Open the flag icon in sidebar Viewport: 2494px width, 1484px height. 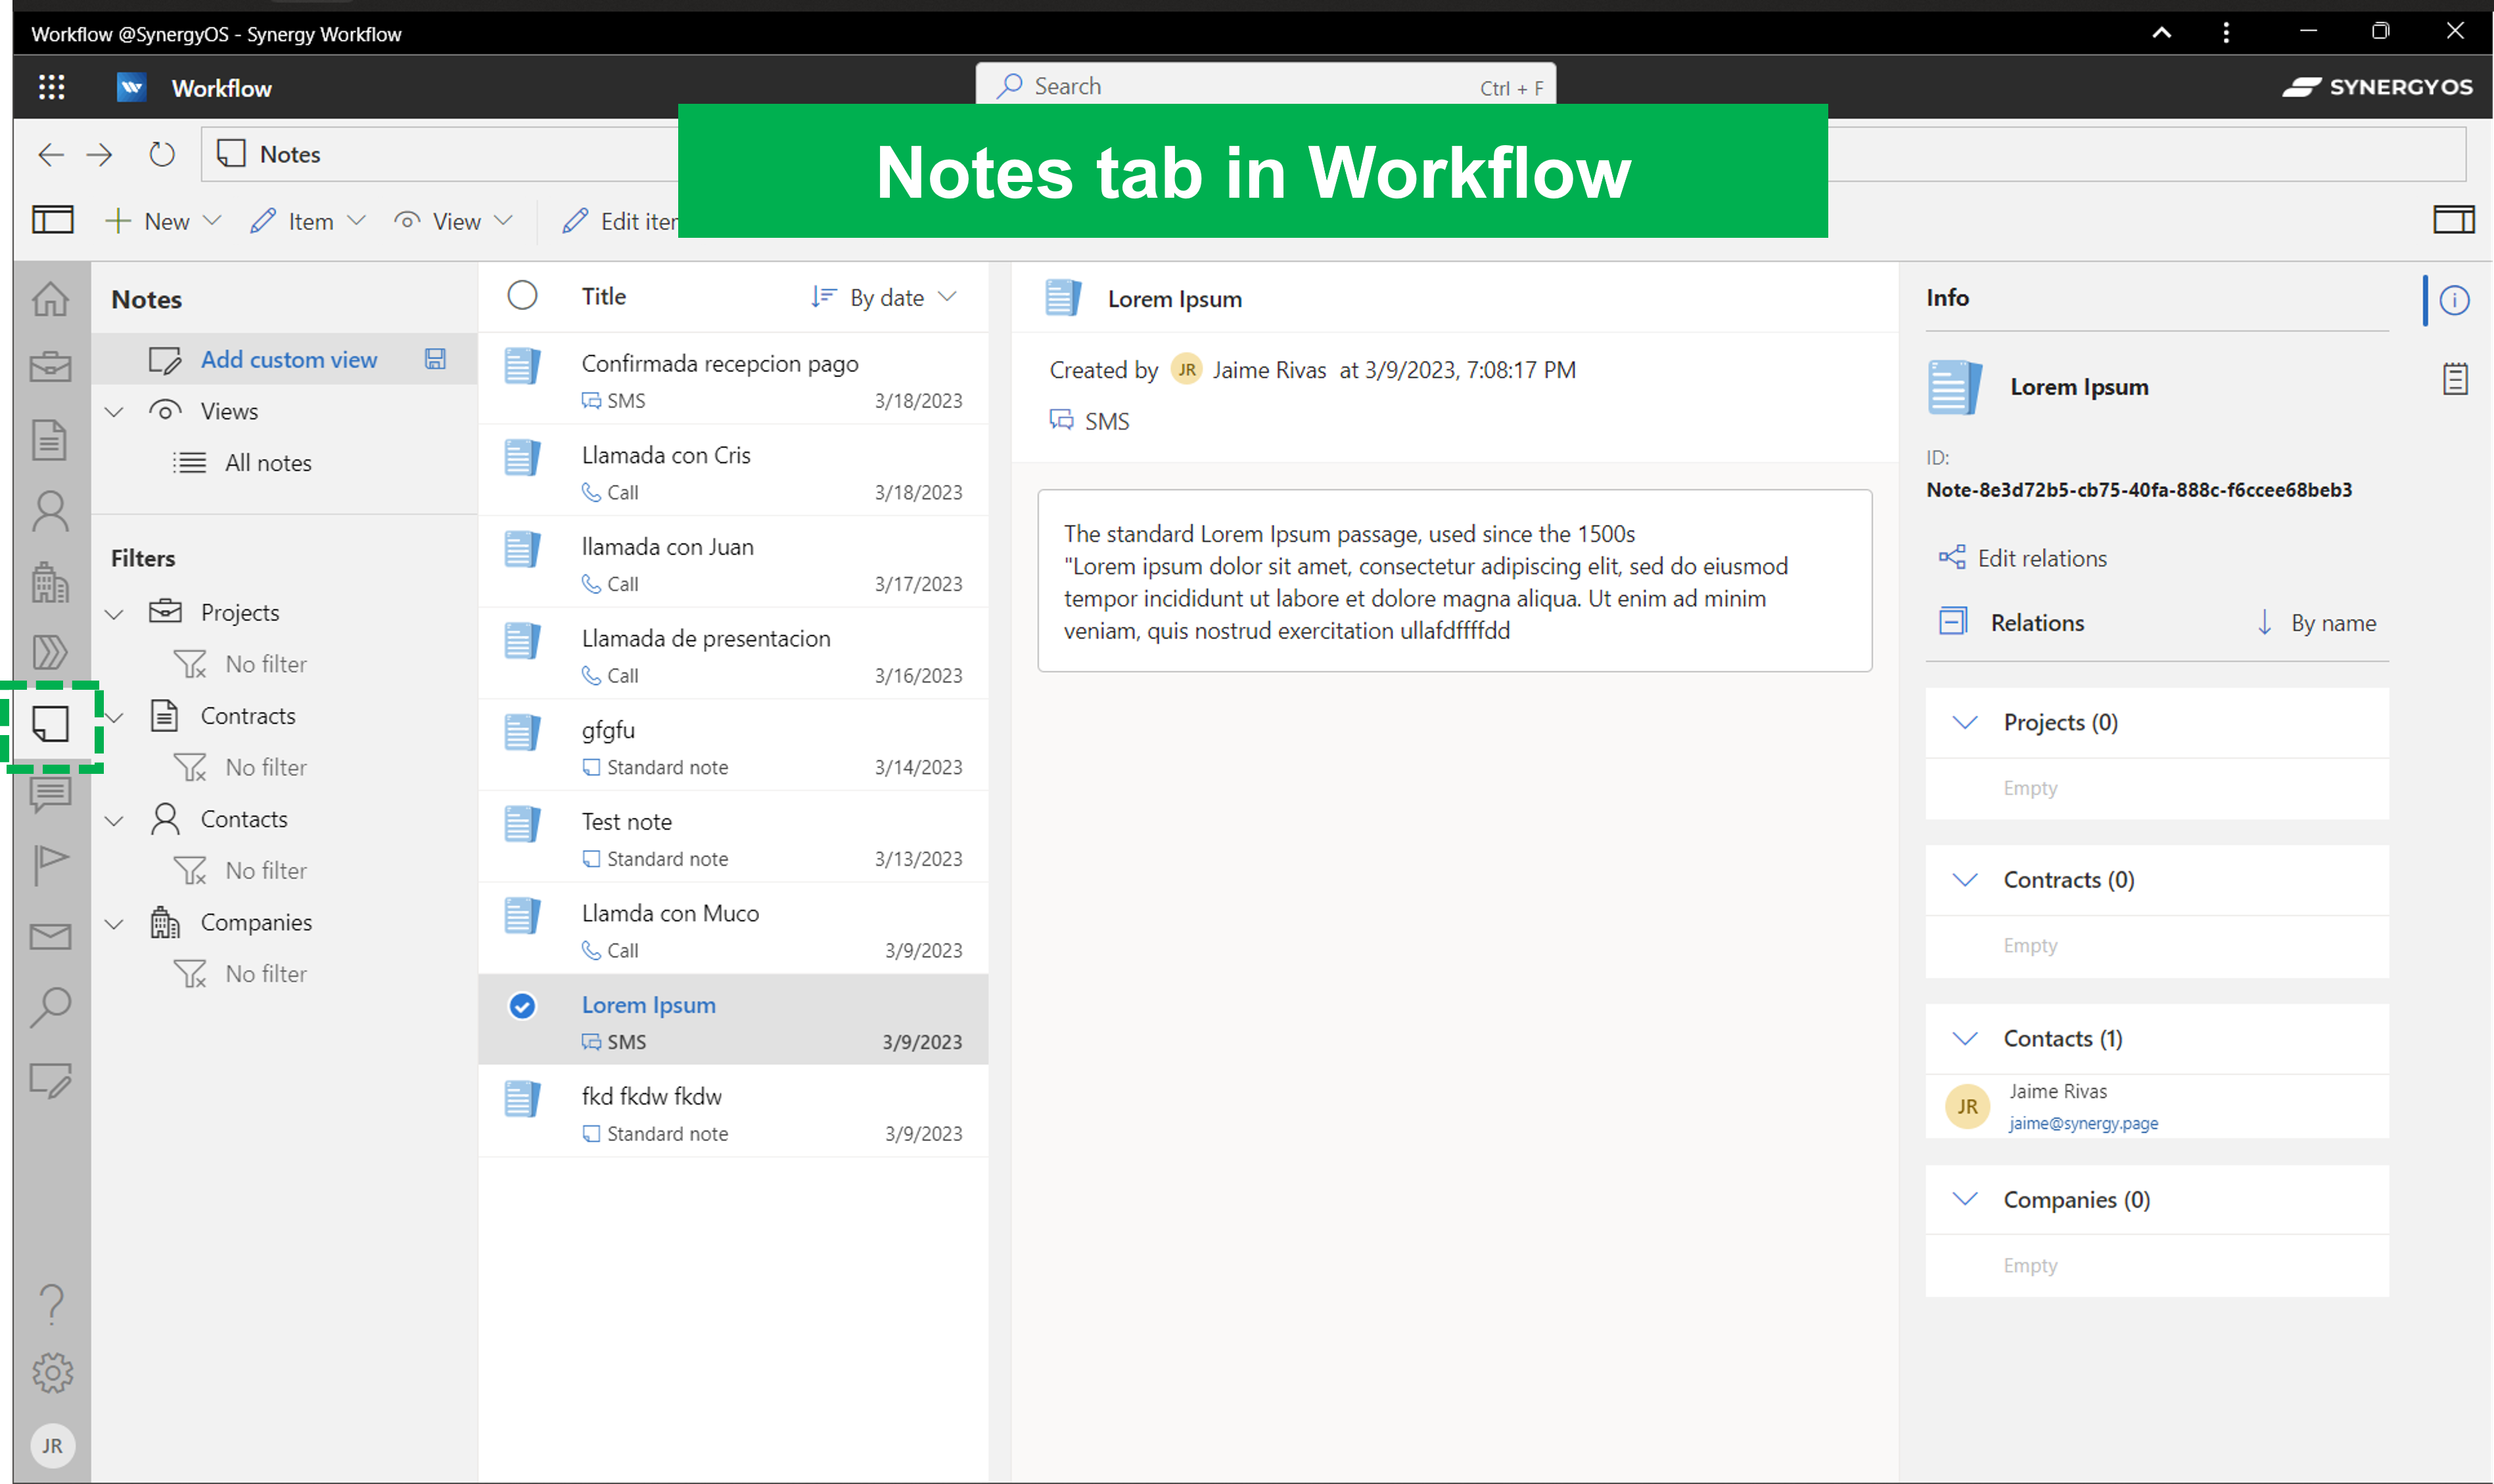51,864
